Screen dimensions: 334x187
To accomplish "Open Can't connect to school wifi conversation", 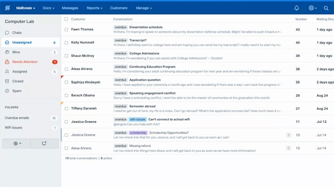I will 169,120.
